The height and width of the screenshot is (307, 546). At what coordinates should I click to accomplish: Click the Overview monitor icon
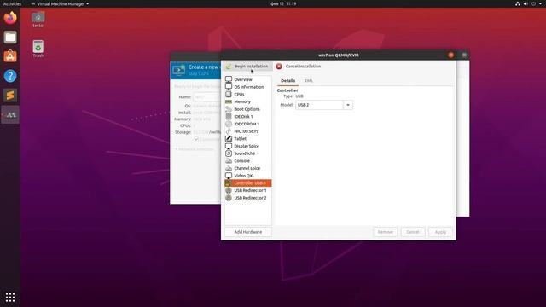click(x=229, y=79)
